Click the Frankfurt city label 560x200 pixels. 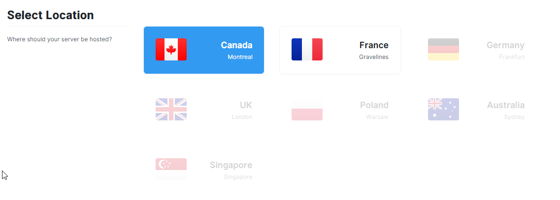pos(512,57)
